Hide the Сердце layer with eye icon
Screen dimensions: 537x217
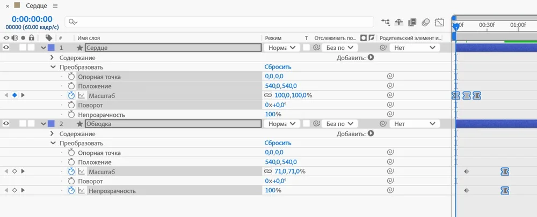tap(6, 48)
